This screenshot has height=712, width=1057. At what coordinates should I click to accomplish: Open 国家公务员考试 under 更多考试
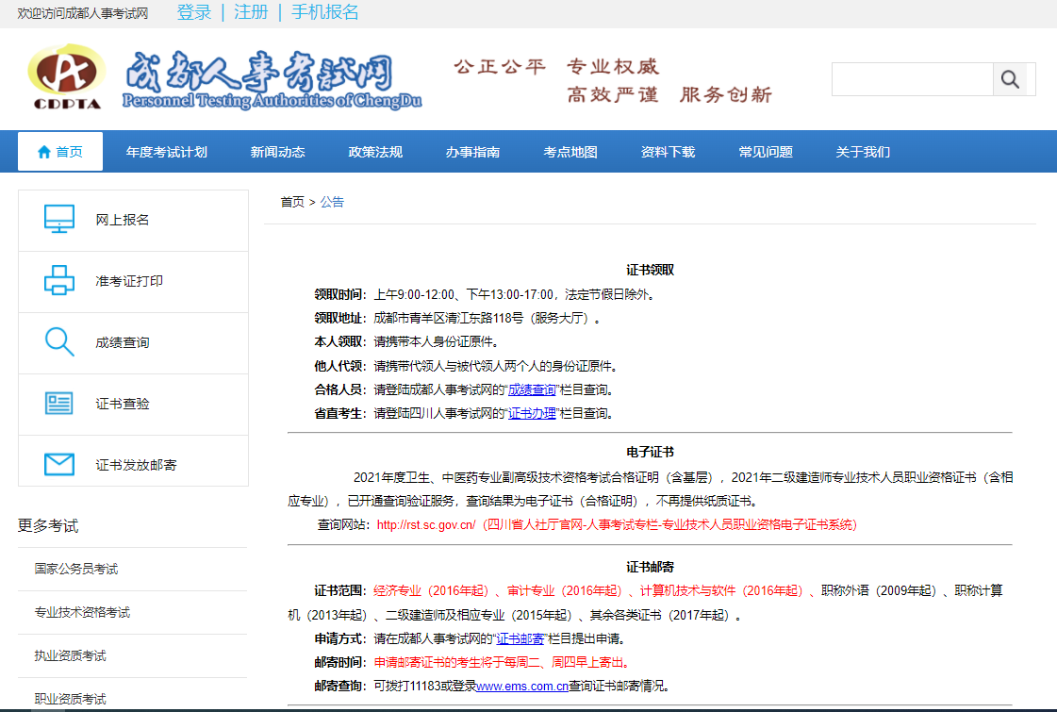(x=76, y=569)
